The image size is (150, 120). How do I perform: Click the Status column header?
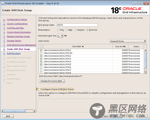coord(136,46)
